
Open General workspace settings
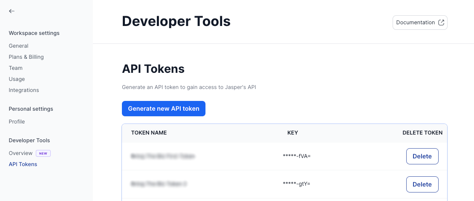[x=18, y=46]
